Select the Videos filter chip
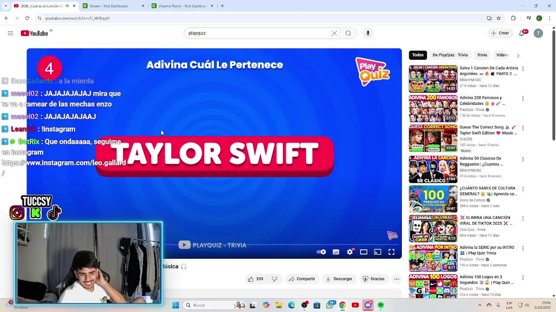556x312 pixels. tap(502, 55)
